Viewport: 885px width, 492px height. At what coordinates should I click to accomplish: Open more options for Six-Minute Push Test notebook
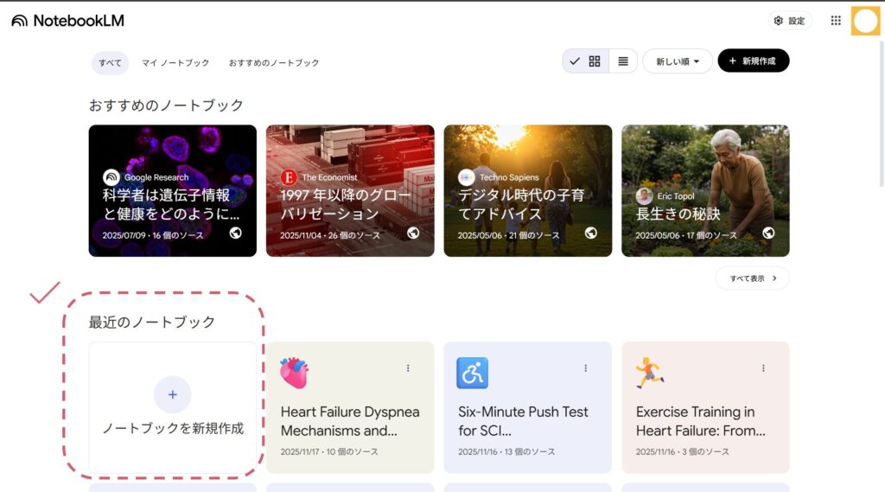coord(585,368)
